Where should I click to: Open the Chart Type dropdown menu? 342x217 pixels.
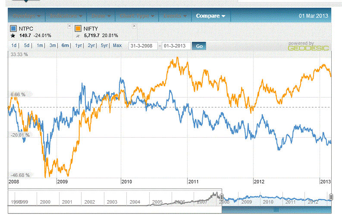pyautogui.click(x=137, y=16)
